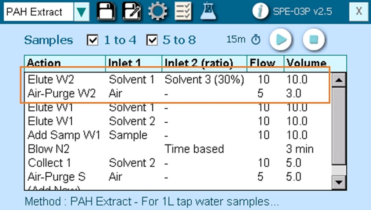The image size is (371, 210).
Task: Click the stopwatch timer icon
Action: click(256, 40)
